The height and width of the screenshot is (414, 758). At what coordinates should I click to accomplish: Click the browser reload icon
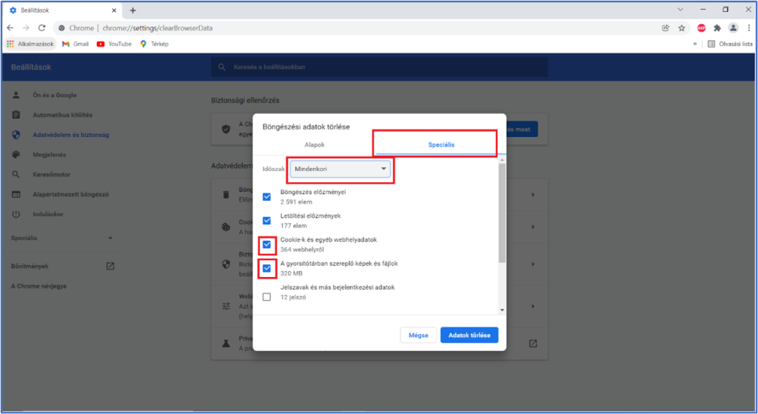[42, 28]
